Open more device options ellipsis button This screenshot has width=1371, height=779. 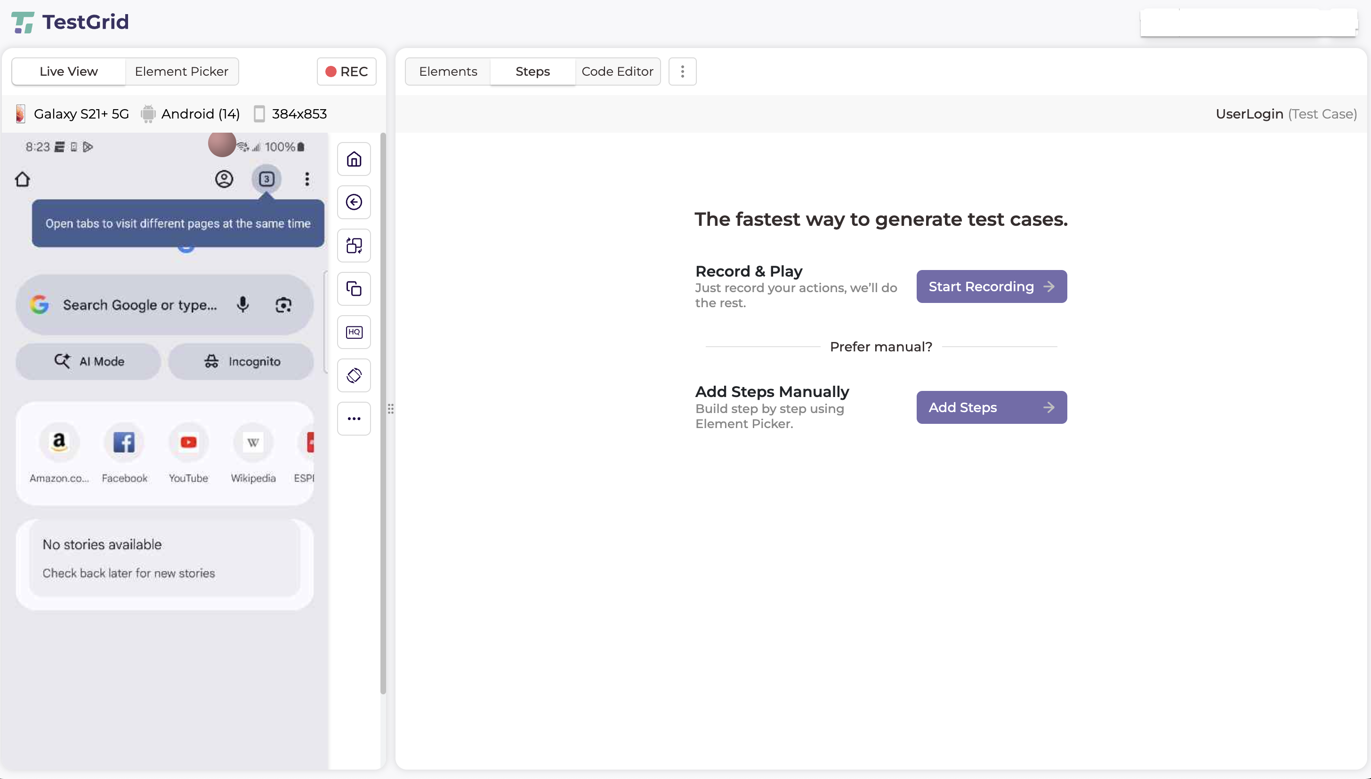click(x=354, y=419)
